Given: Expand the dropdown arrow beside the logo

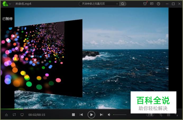Looking at the screenshot, I should coord(10,4).
